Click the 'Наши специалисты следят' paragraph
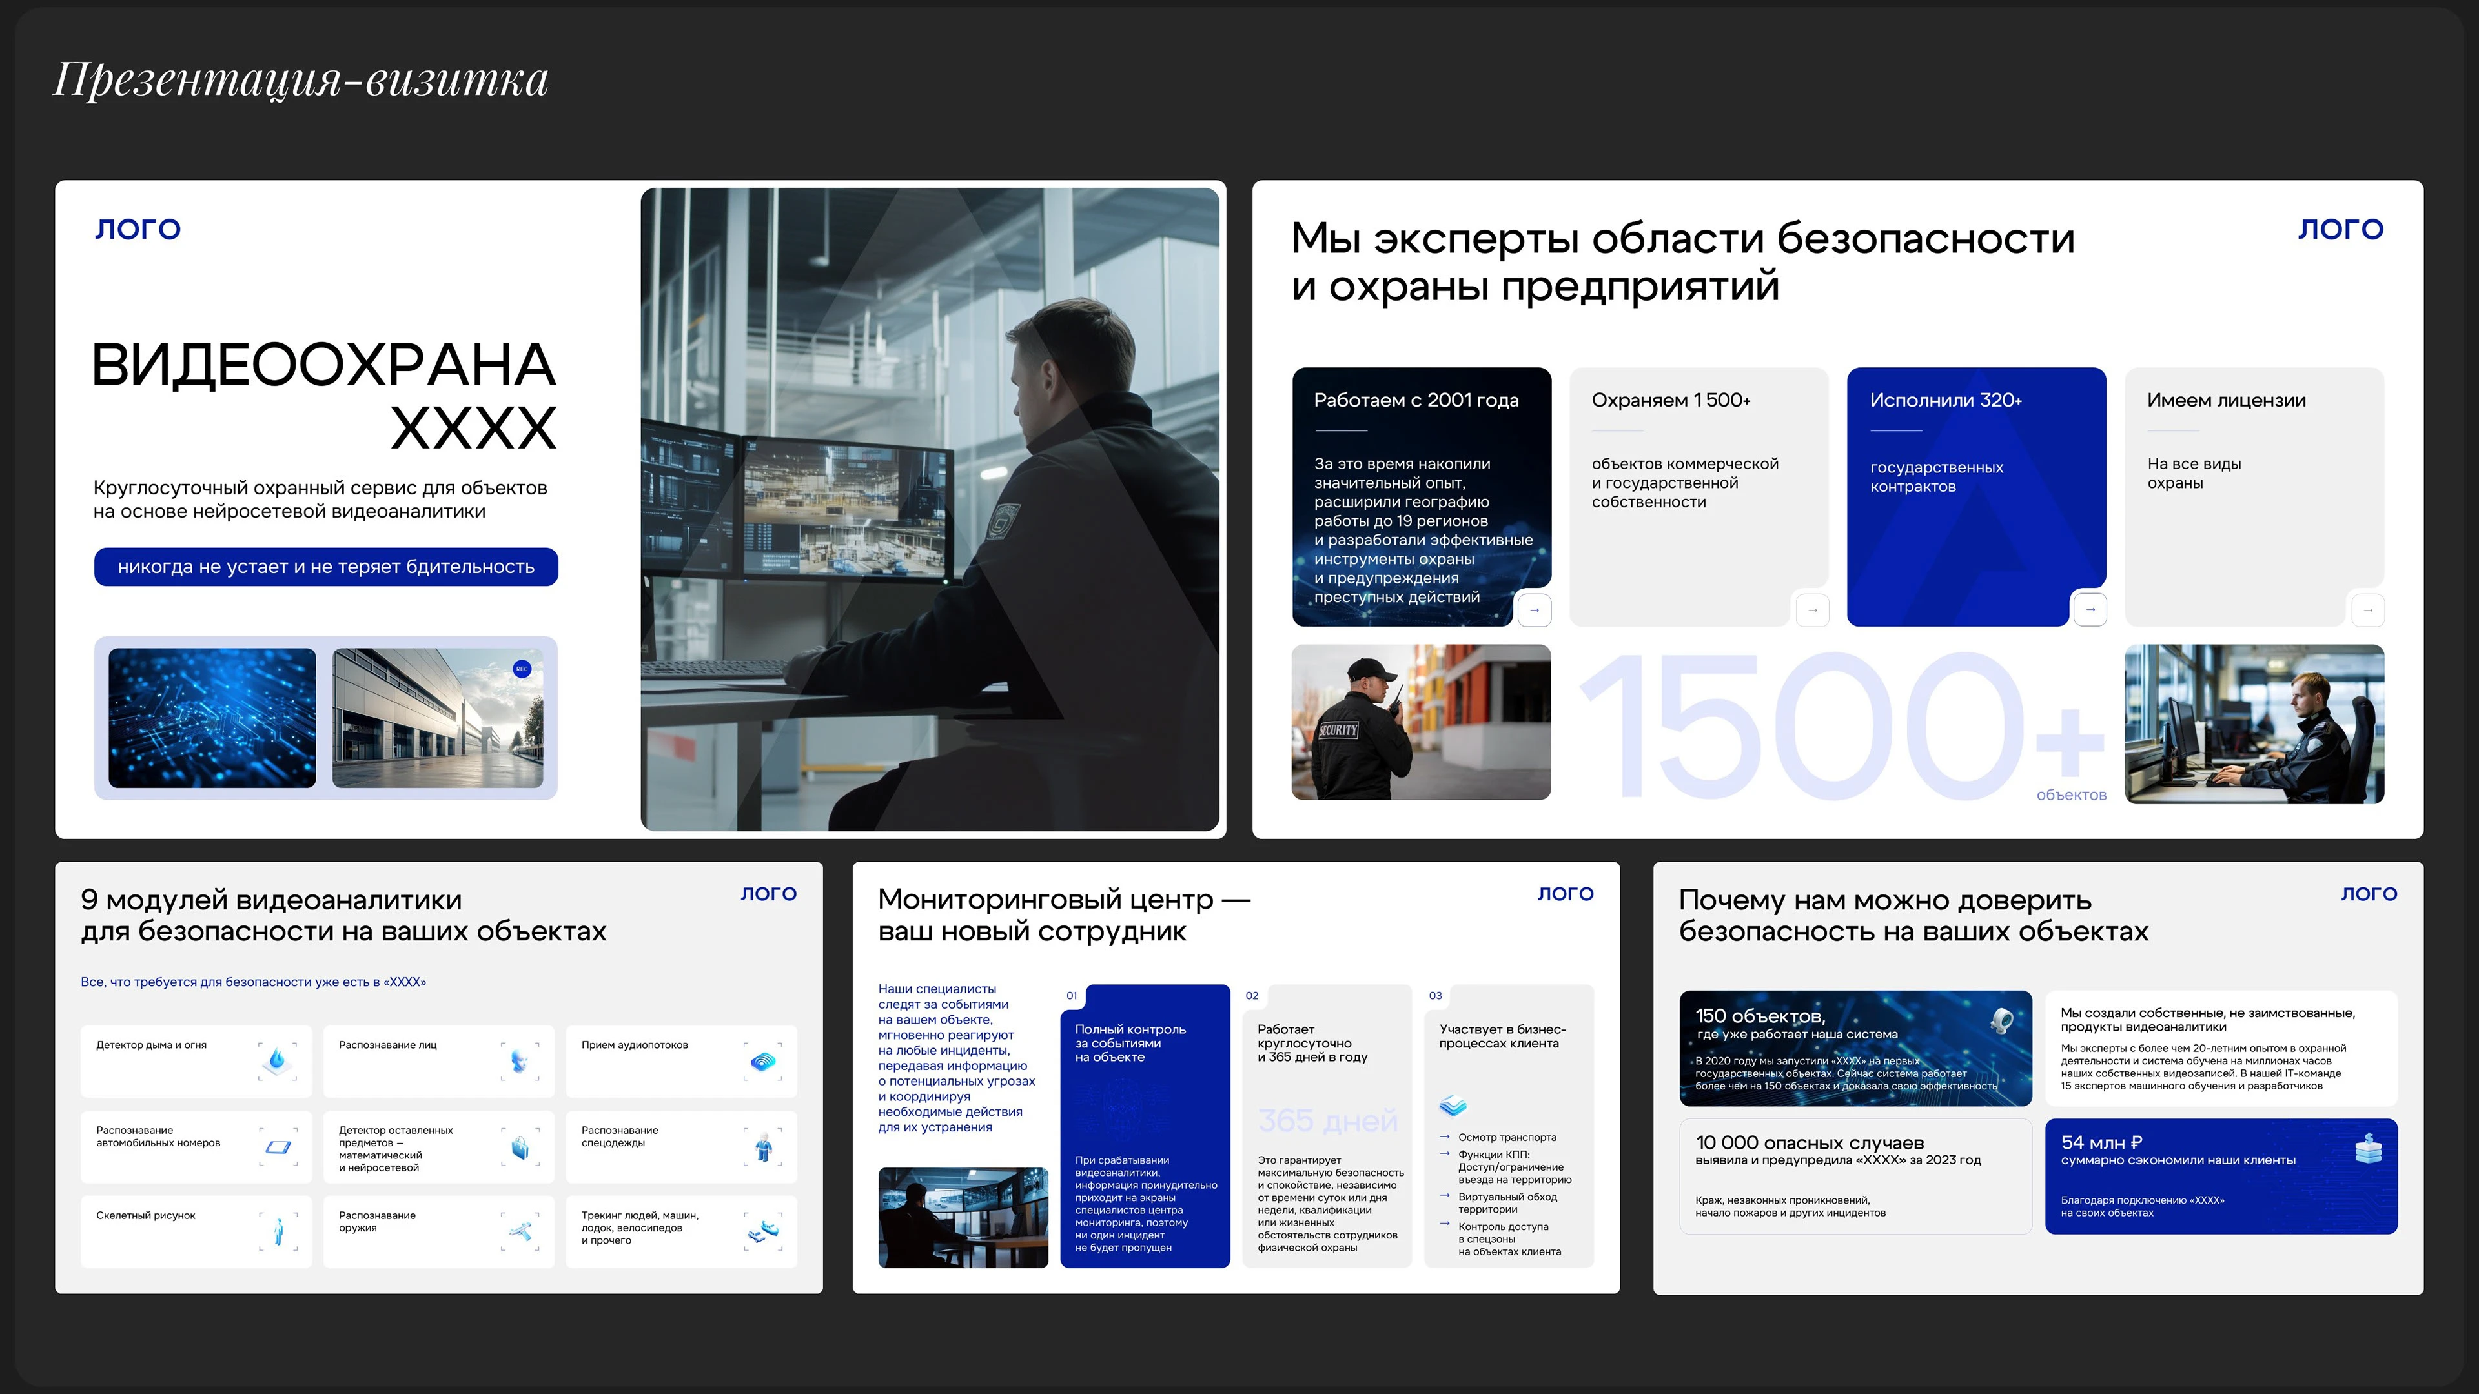The image size is (2479, 1394). click(957, 1057)
